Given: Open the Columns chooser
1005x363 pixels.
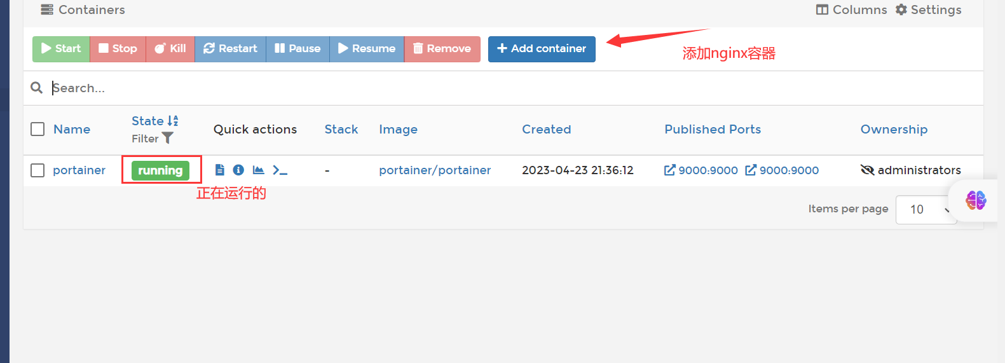Looking at the screenshot, I should [x=851, y=10].
